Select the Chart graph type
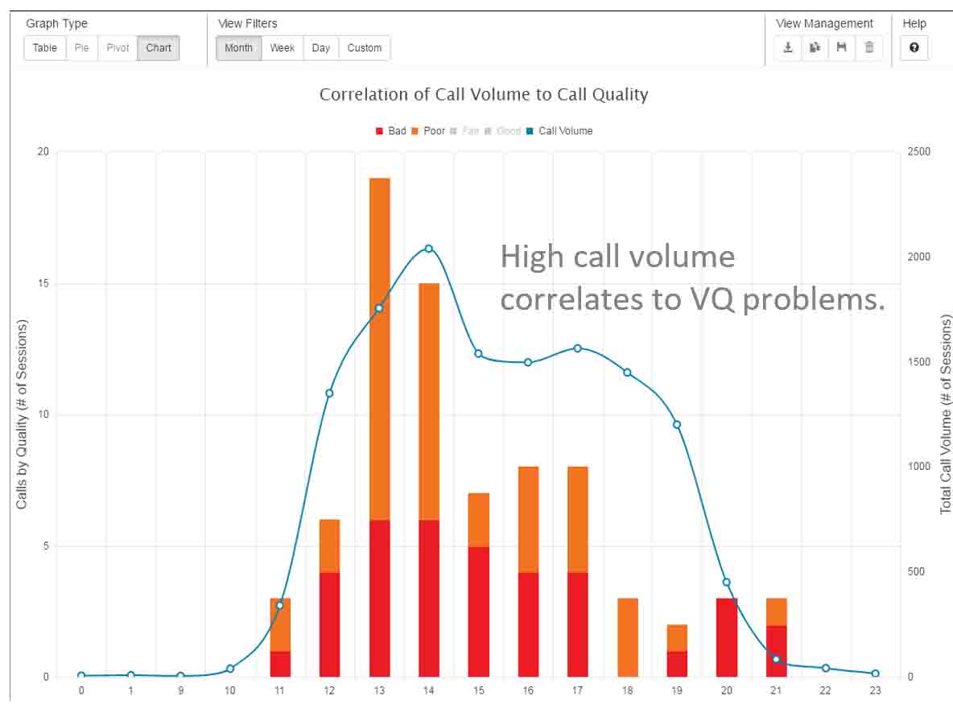The image size is (953, 721). (159, 47)
